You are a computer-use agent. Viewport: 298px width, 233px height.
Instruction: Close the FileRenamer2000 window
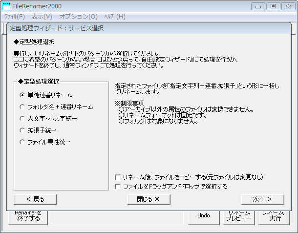pyautogui.click(x=289, y=6)
